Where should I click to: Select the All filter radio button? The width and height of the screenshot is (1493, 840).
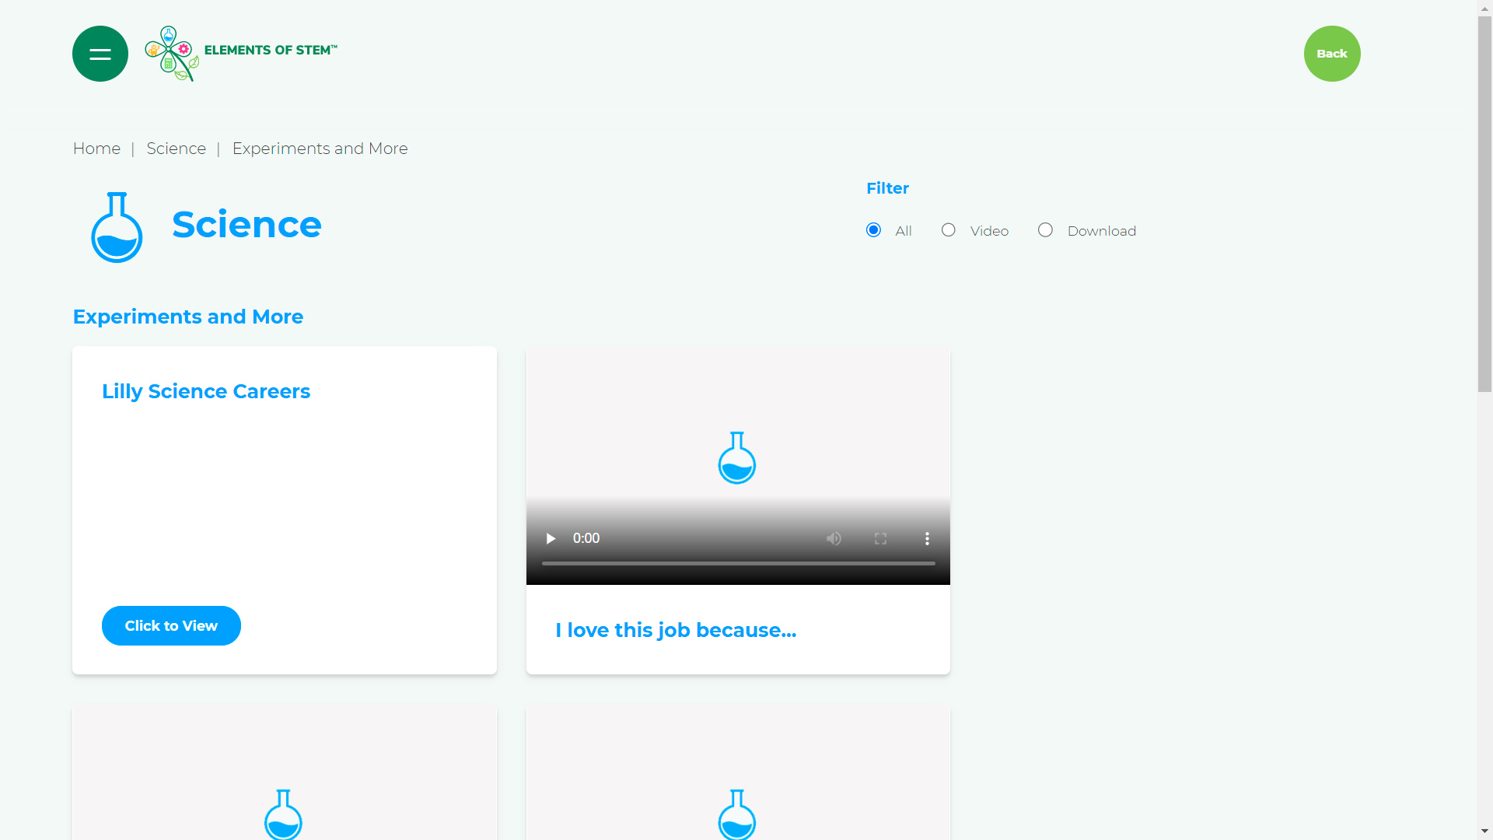(x=873, y=230)
